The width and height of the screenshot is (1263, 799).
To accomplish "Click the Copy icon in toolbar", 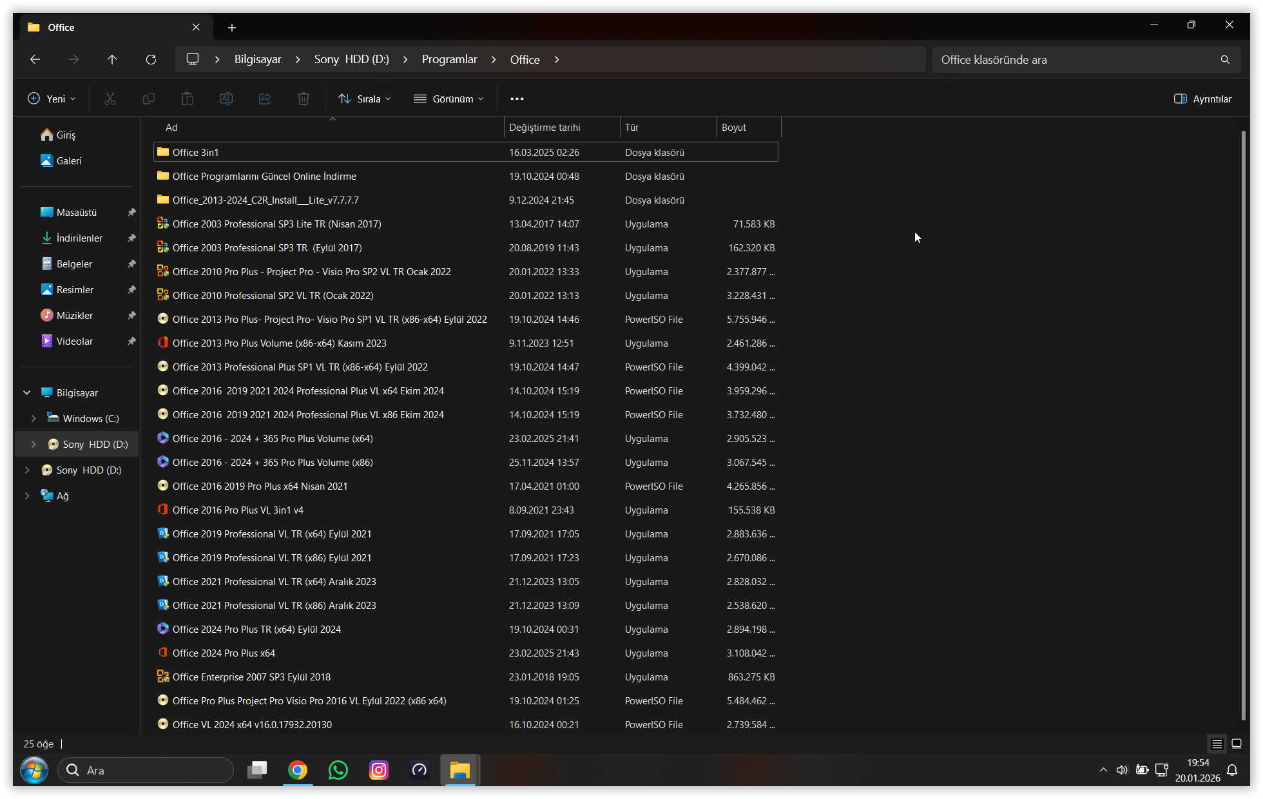I will (149, 99).
